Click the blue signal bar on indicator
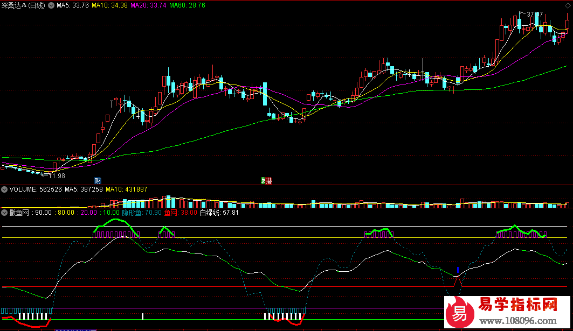 (458, 270)
